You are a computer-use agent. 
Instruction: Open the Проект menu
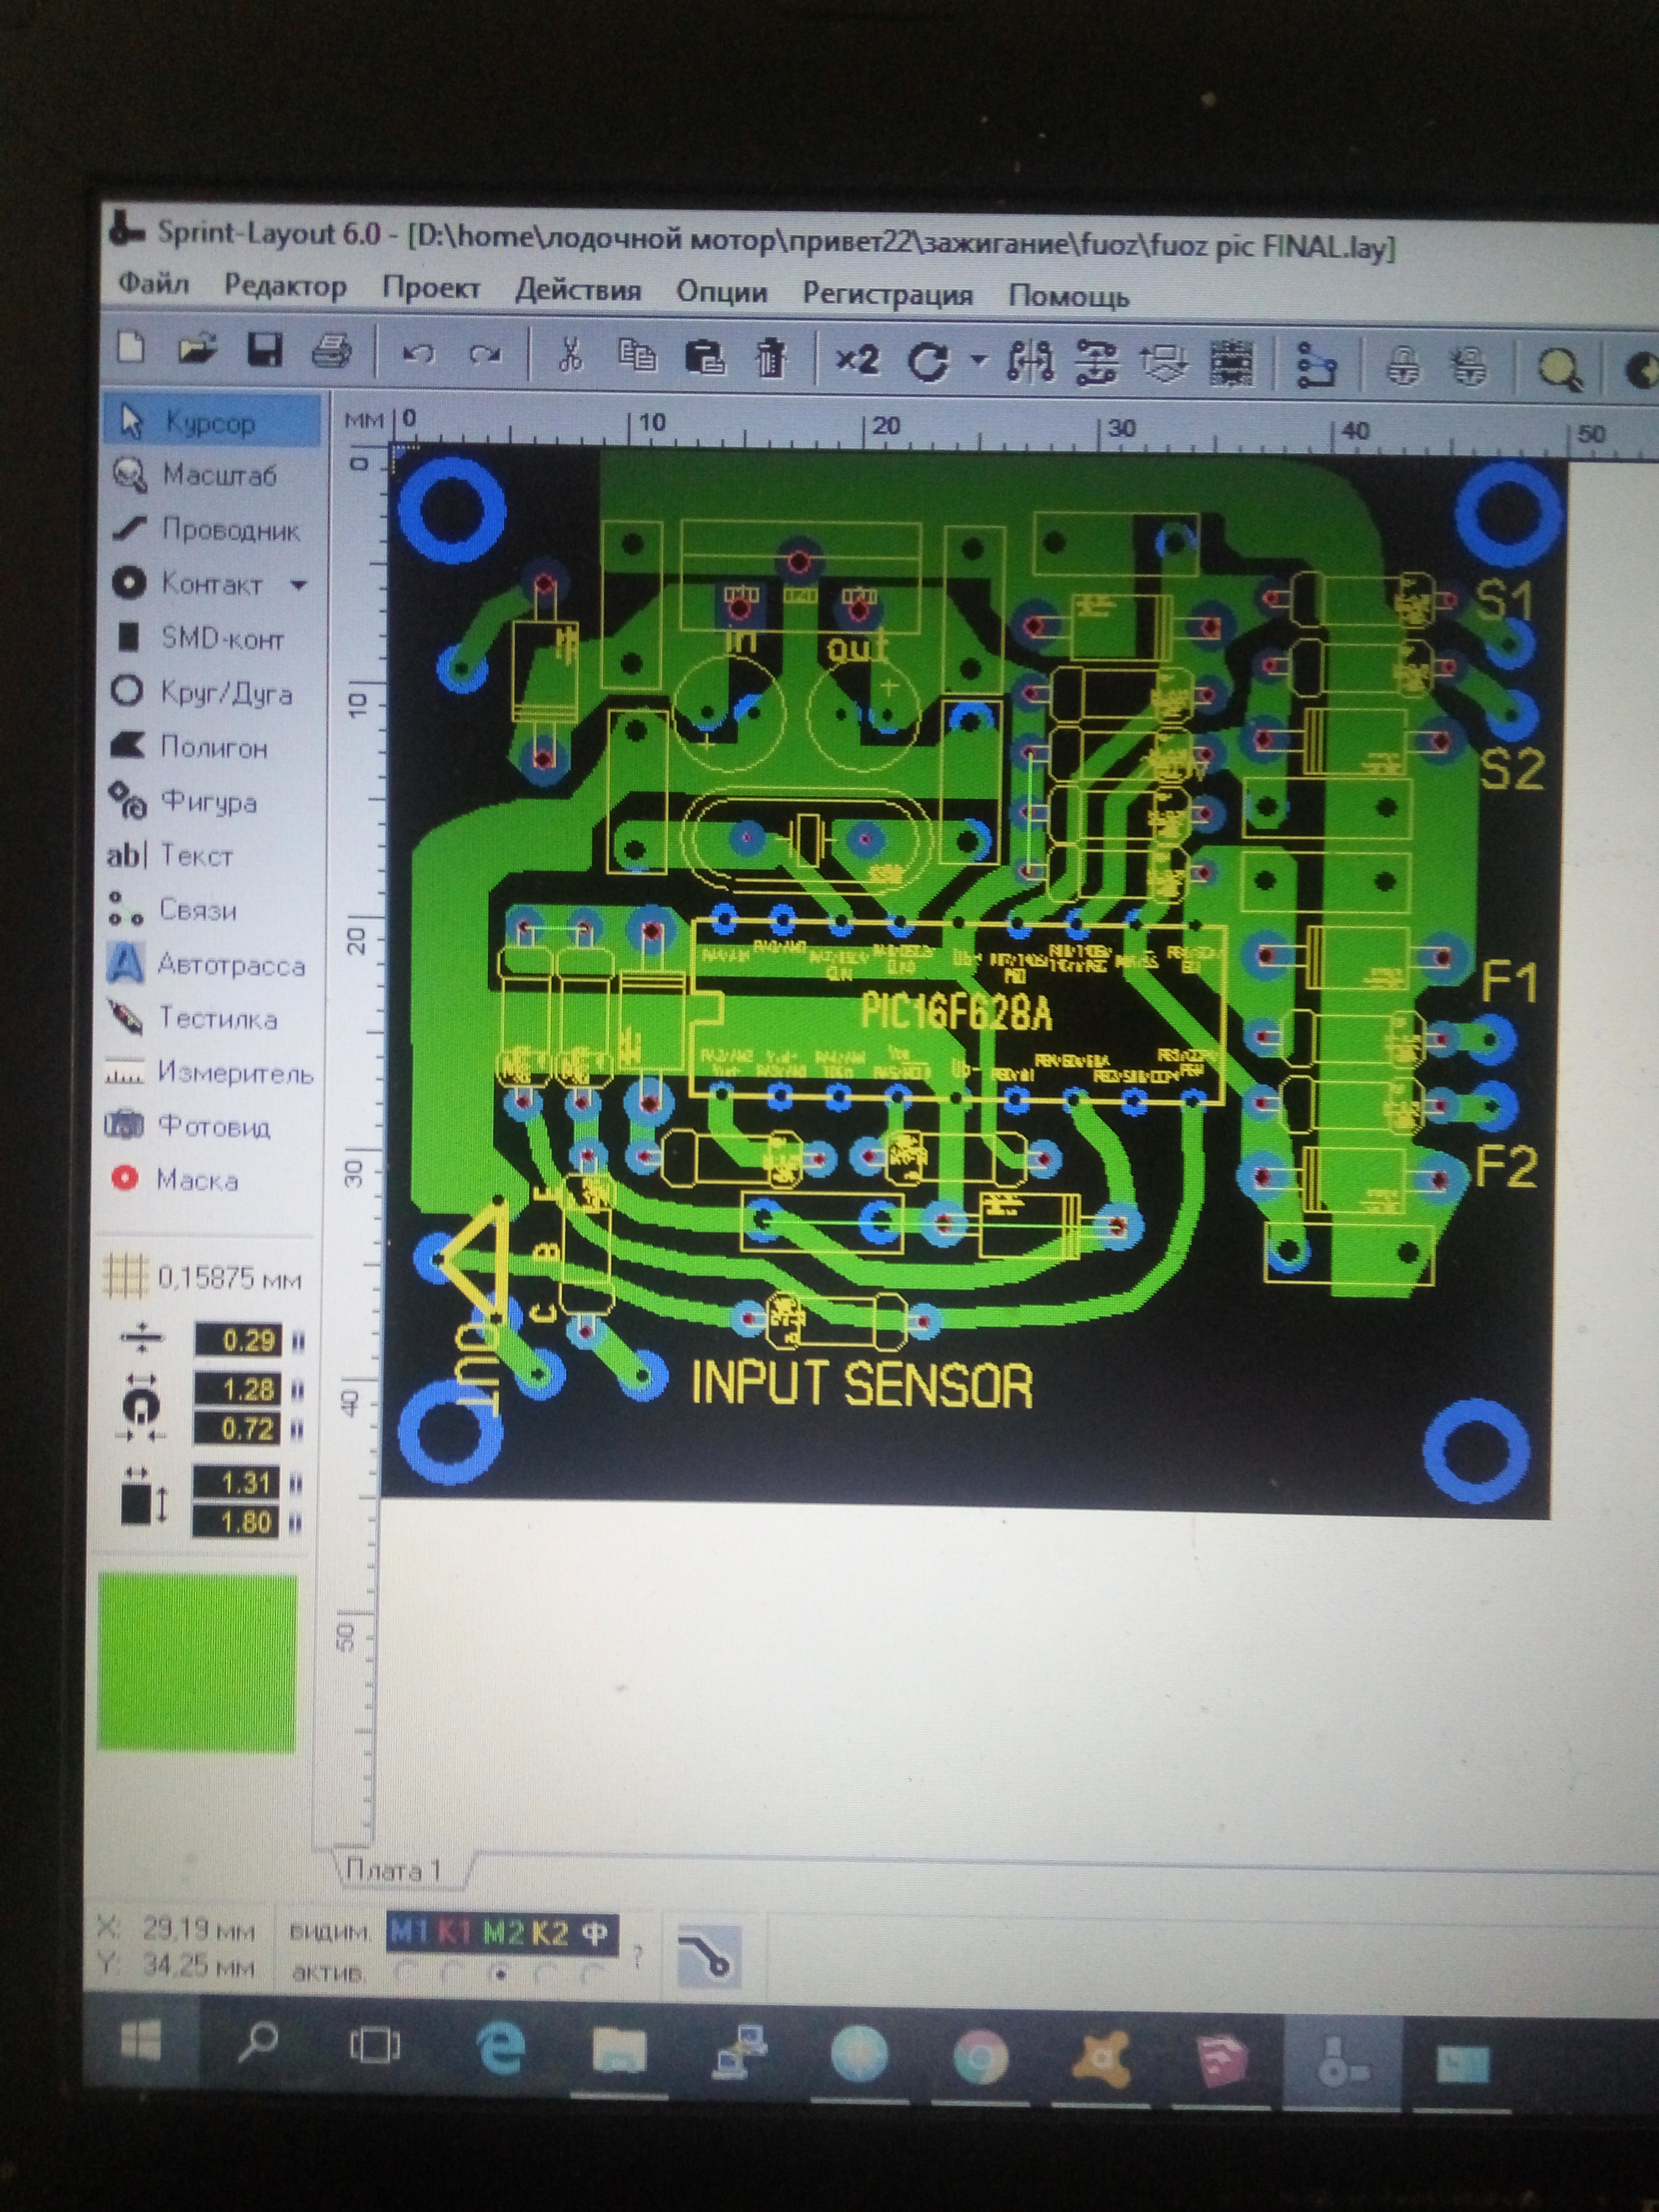click(431, 288)
